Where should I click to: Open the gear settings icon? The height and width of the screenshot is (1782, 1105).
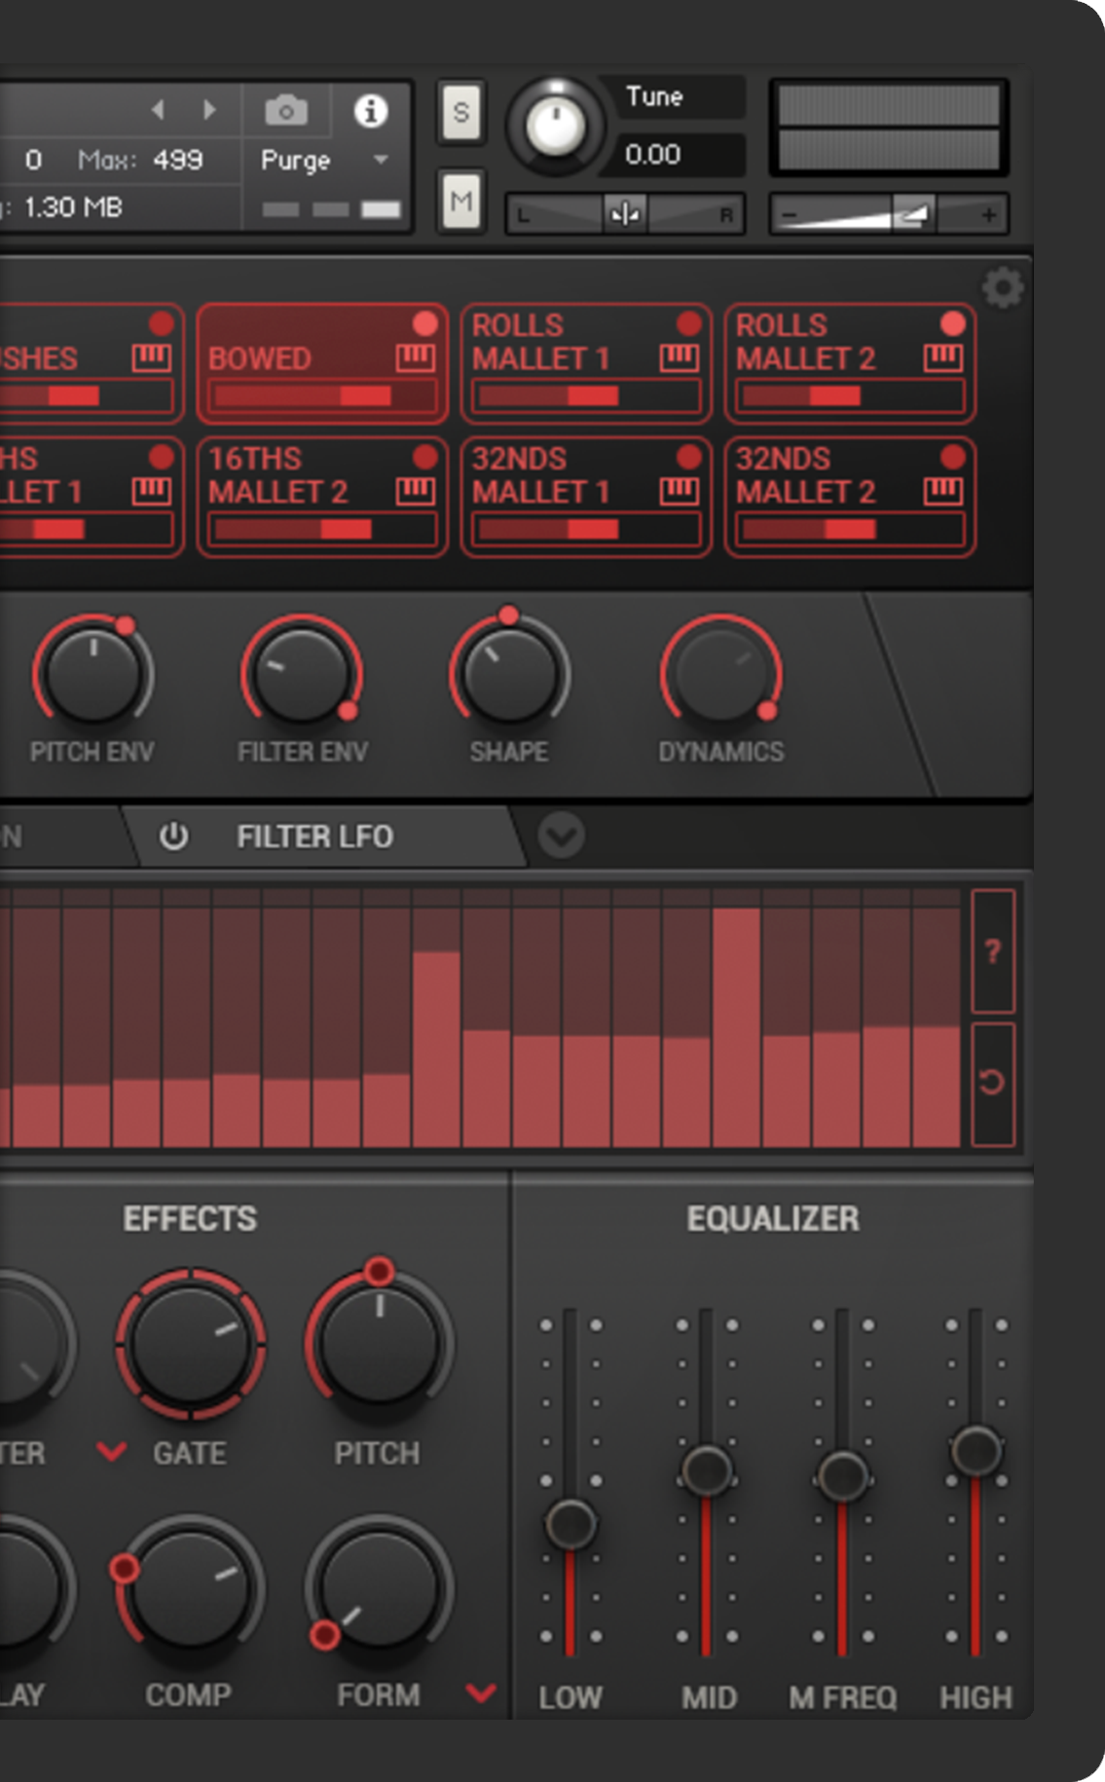pyautogui.click(x=1003, y=288)
